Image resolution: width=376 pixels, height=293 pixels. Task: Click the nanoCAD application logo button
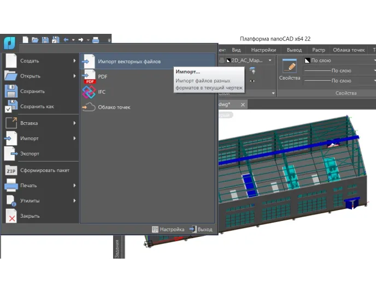tap(9, 43)
